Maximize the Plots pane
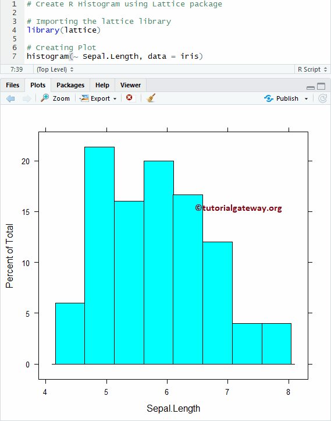The image size is (331, 421). (x=321, y=86)
